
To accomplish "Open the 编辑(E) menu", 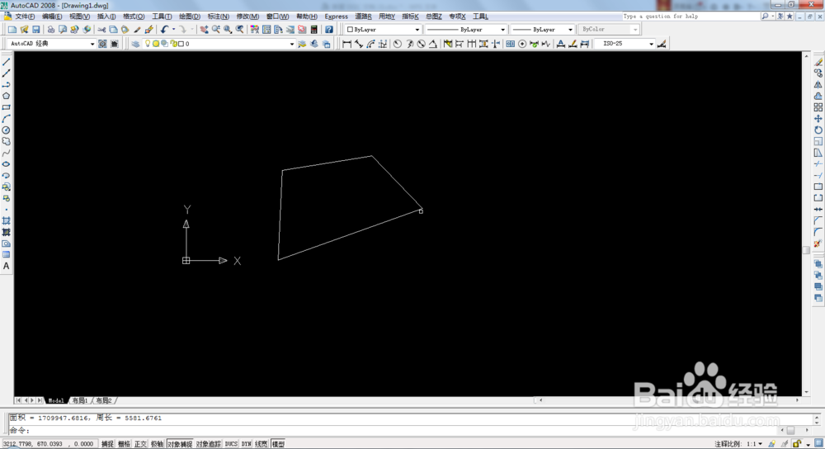I will coord(51,17).
